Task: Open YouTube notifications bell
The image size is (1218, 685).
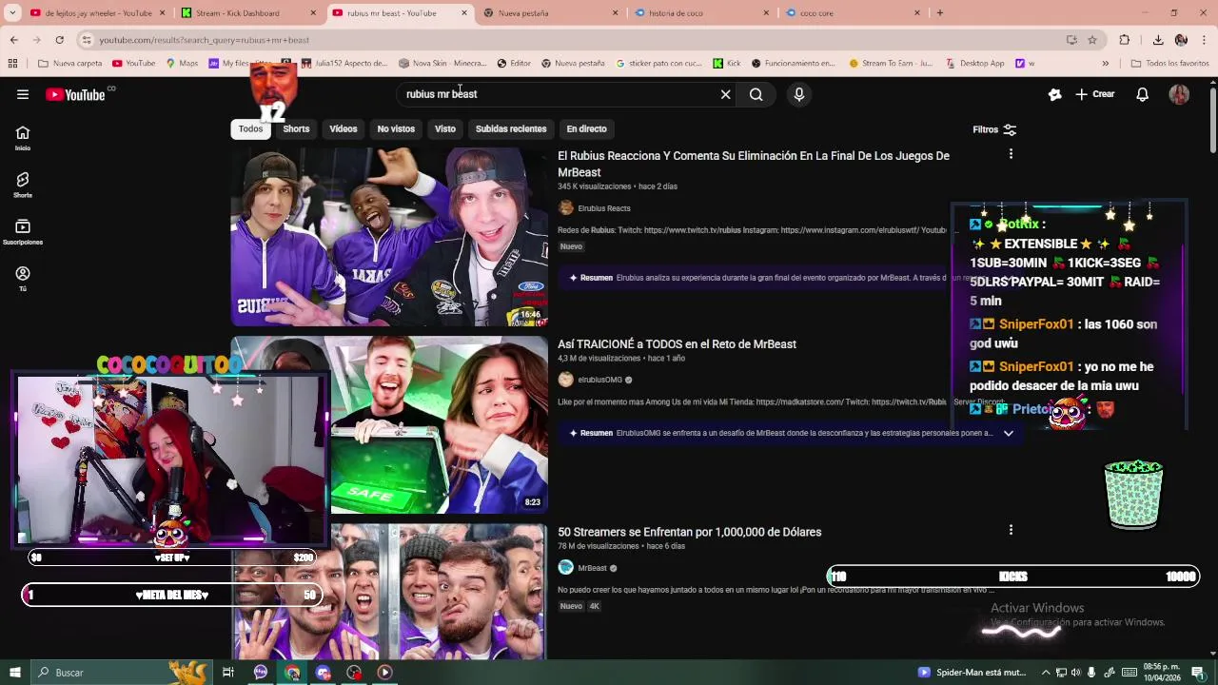Action: 1143,94
